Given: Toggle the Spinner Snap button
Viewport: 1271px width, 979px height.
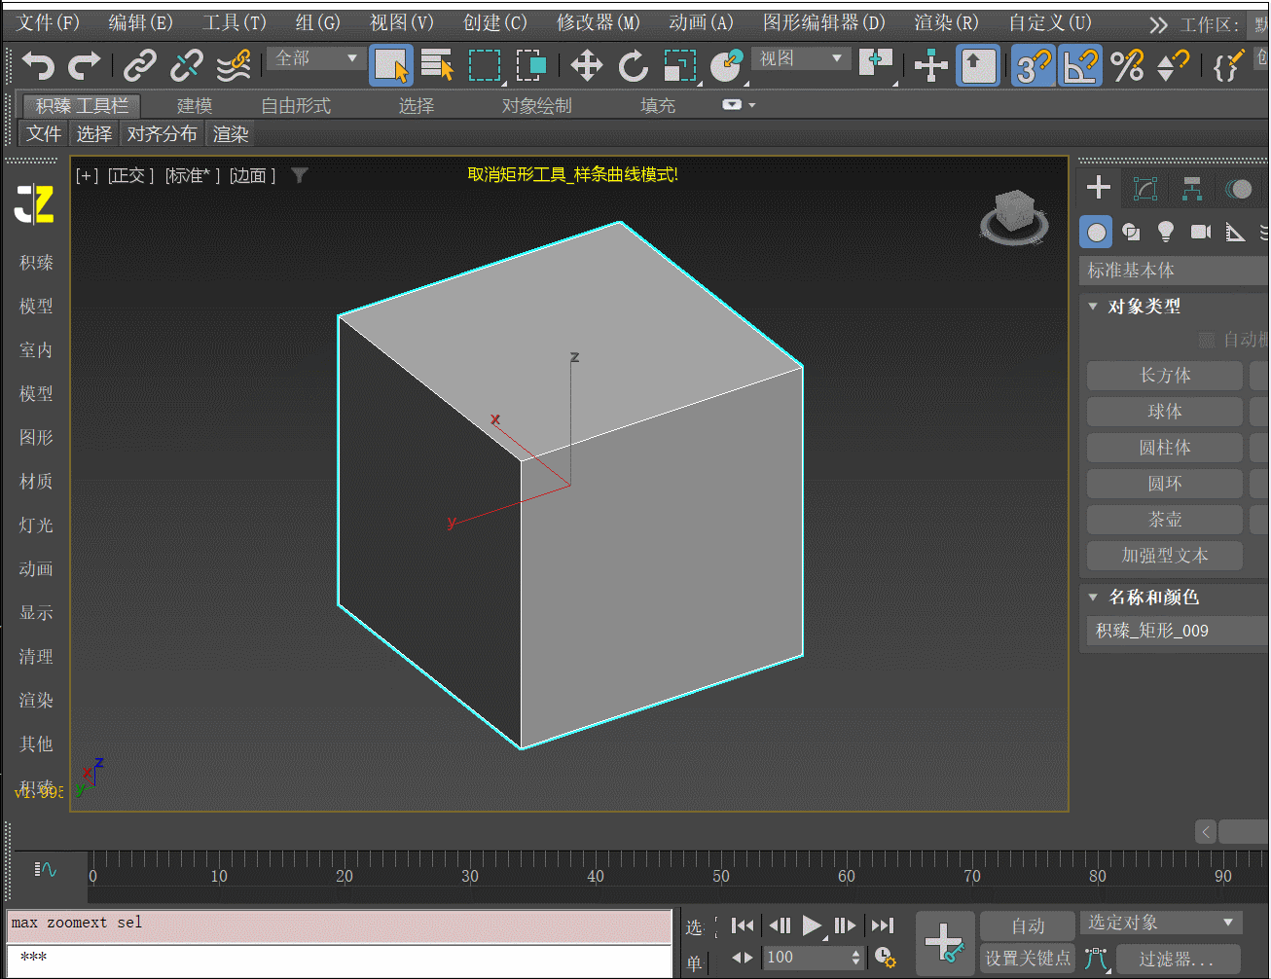Looking at the screenshot, I should tap(1173, 65).
